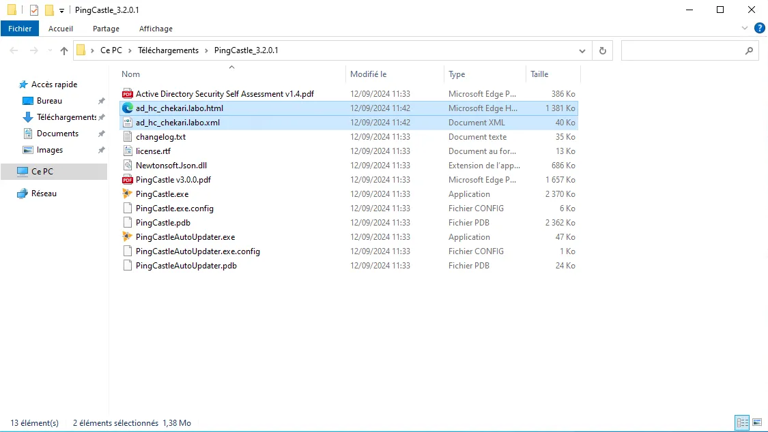Screen dimensions: 768x432
Task: Select the PingCastleAutoUpdater.exe icon
Action: pyautogui.click(x=127, y=237)
